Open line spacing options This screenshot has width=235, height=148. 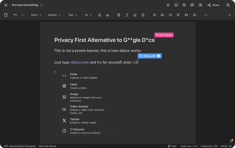coord(186,15)
